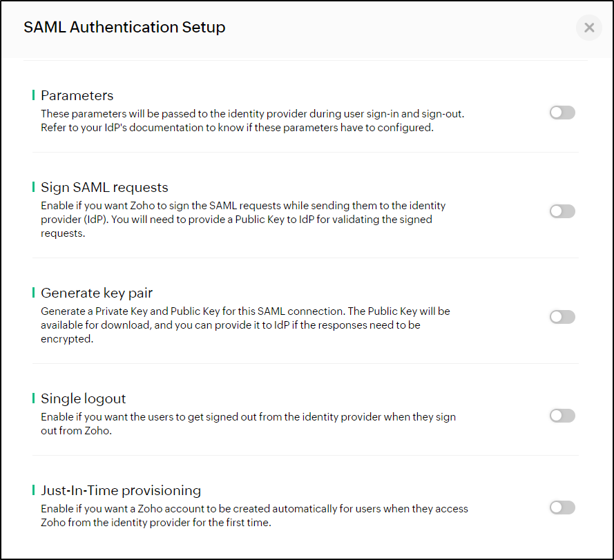Select the Generate key pair heading
Image resolution: width=614 pixels, height=560 pixels.
pos(102,293)
